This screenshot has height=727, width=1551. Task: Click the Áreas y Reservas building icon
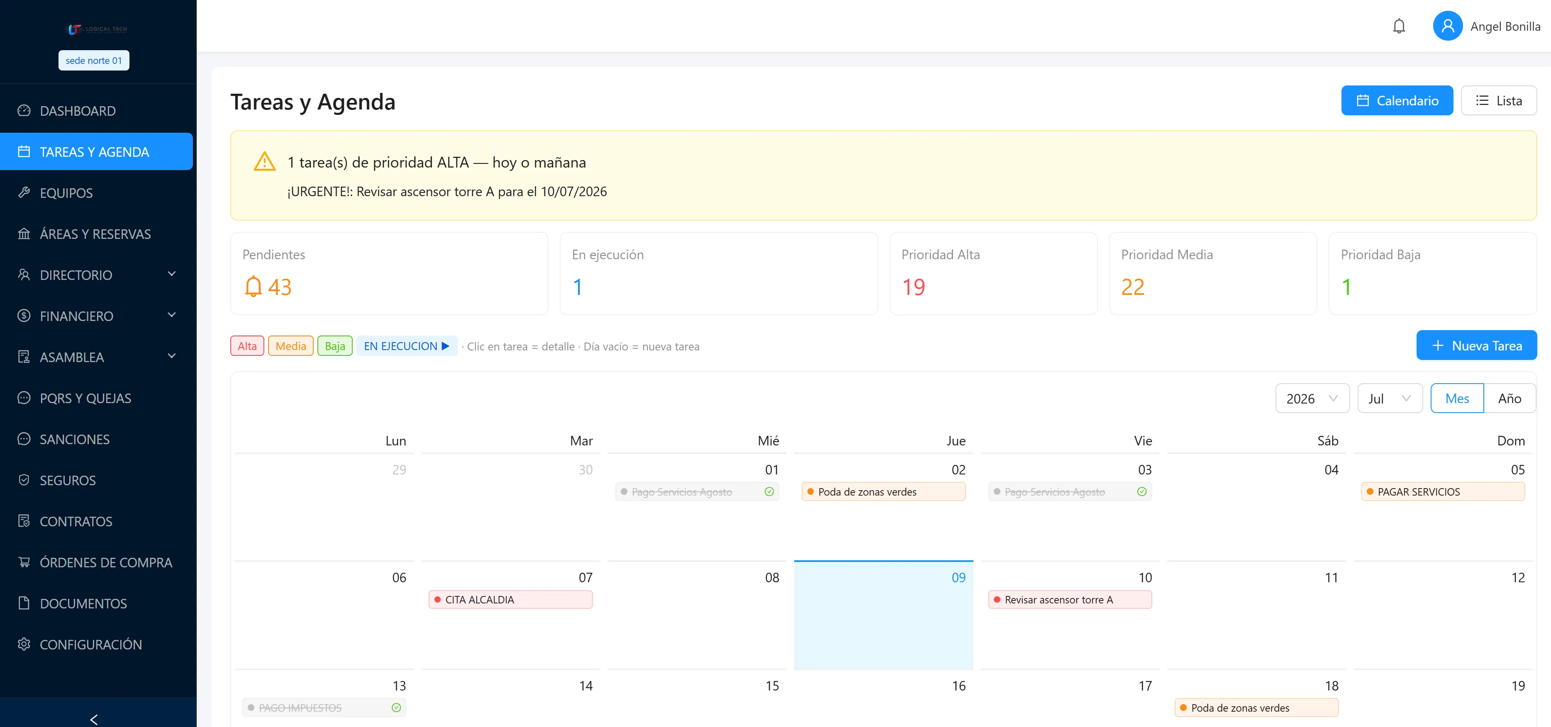click(24, 233)
